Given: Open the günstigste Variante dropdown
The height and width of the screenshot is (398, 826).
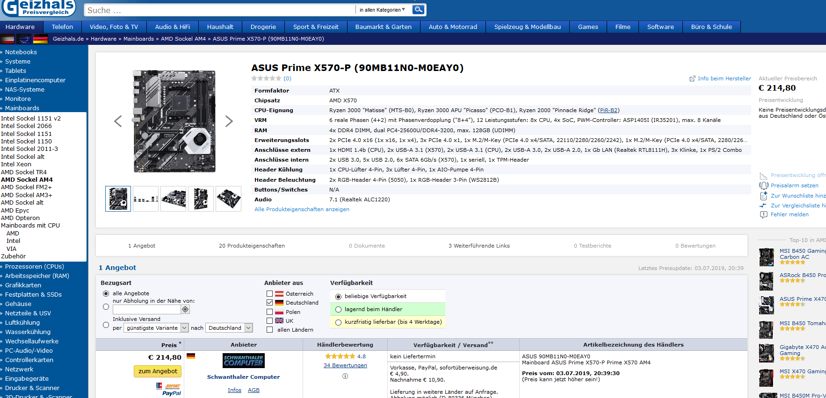Looking at the screenshot, I should (156, 328).
